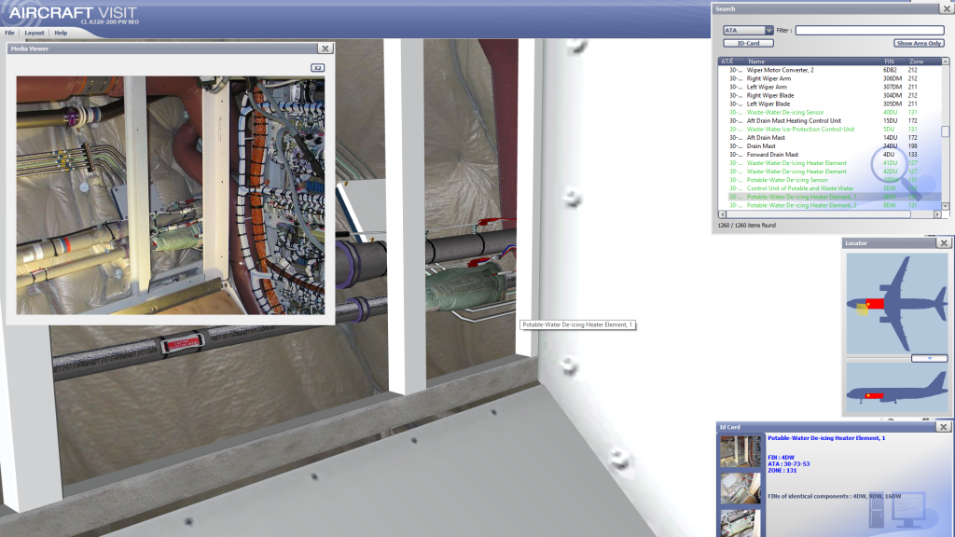Select Right Wiper Arm in the list
The image size is (955, 537).
768,78
